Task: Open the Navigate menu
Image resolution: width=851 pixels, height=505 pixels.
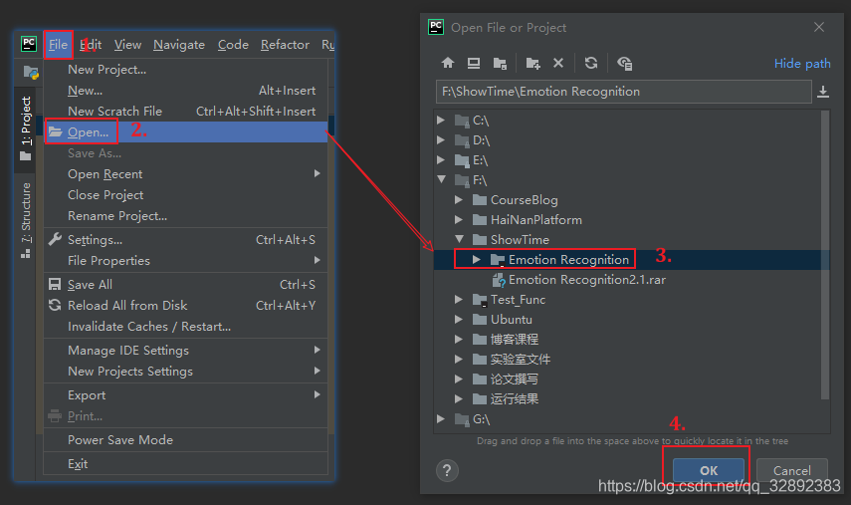Action: pyautogui.click(x=179, y=45)
